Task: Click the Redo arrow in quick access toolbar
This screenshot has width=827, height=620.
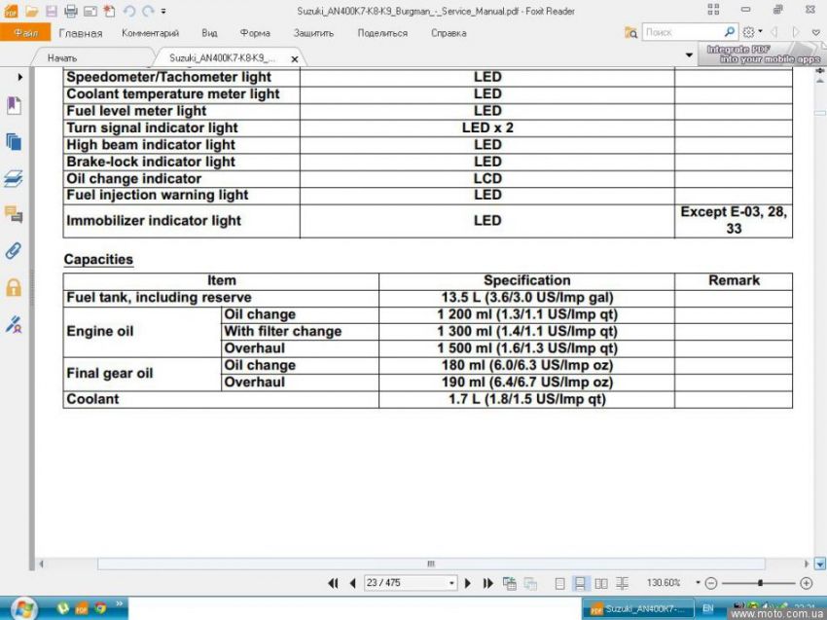Action: [x=148, y=11]
